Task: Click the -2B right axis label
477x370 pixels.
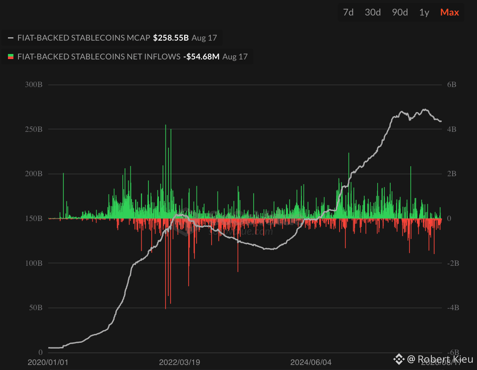Action: [453, 263]
